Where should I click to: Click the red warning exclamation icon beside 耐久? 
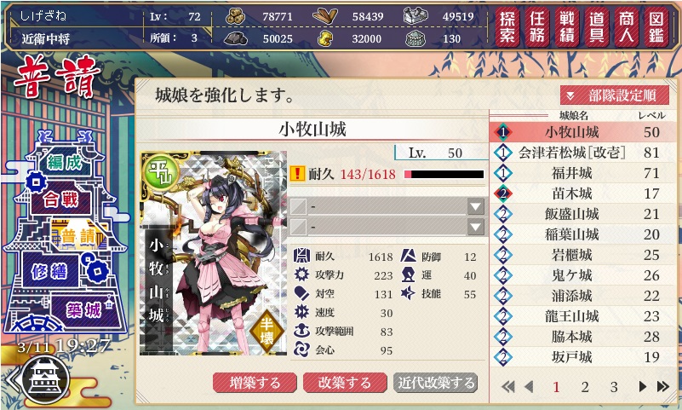pyautogui.click(x=297, y=174)
